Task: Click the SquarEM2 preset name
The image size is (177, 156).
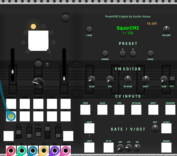Action: (x=128, y=28)
